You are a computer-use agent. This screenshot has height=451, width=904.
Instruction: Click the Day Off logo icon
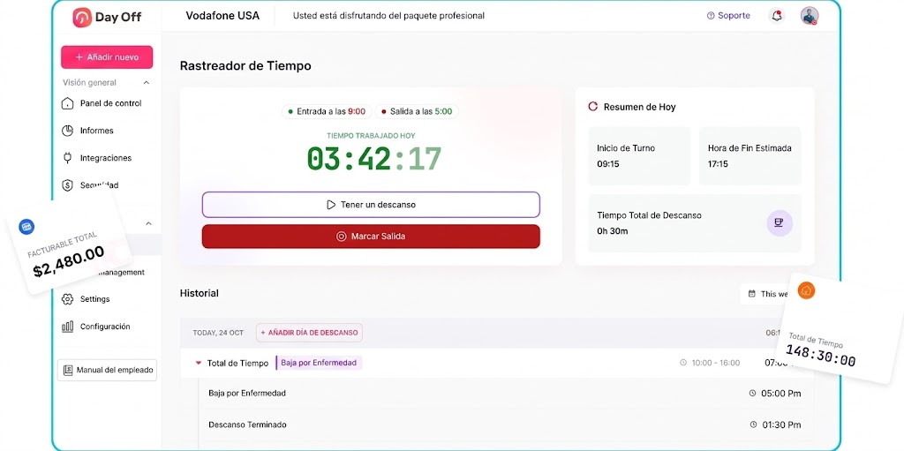82,18
